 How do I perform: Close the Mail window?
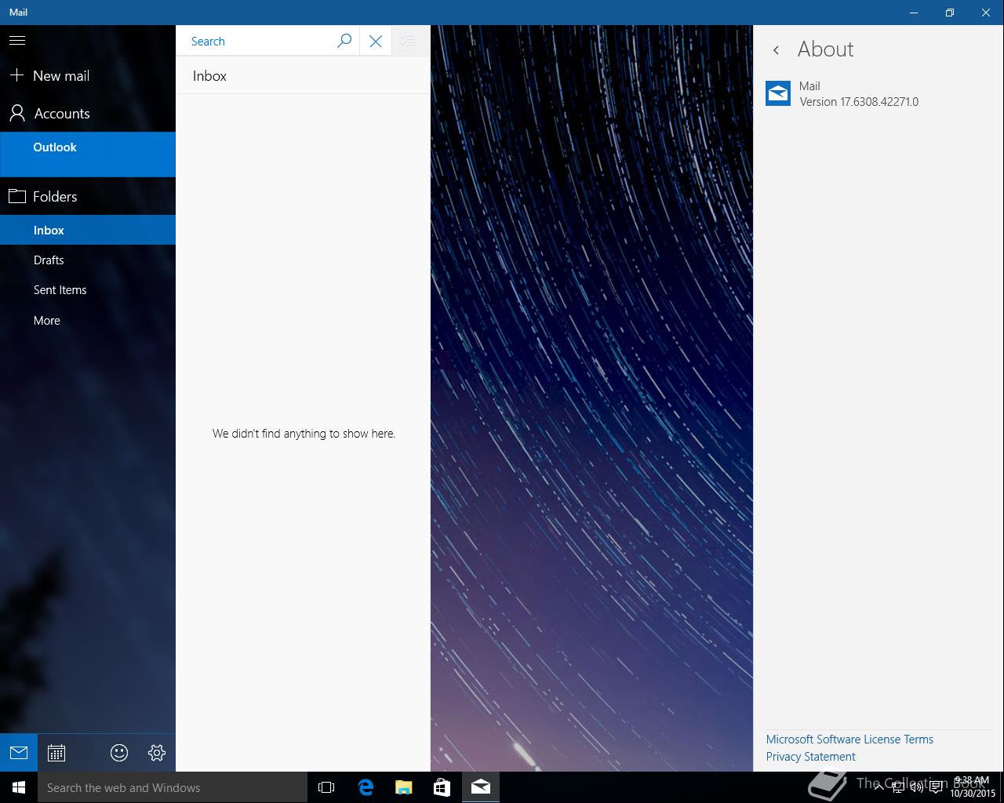pos(986,13)
